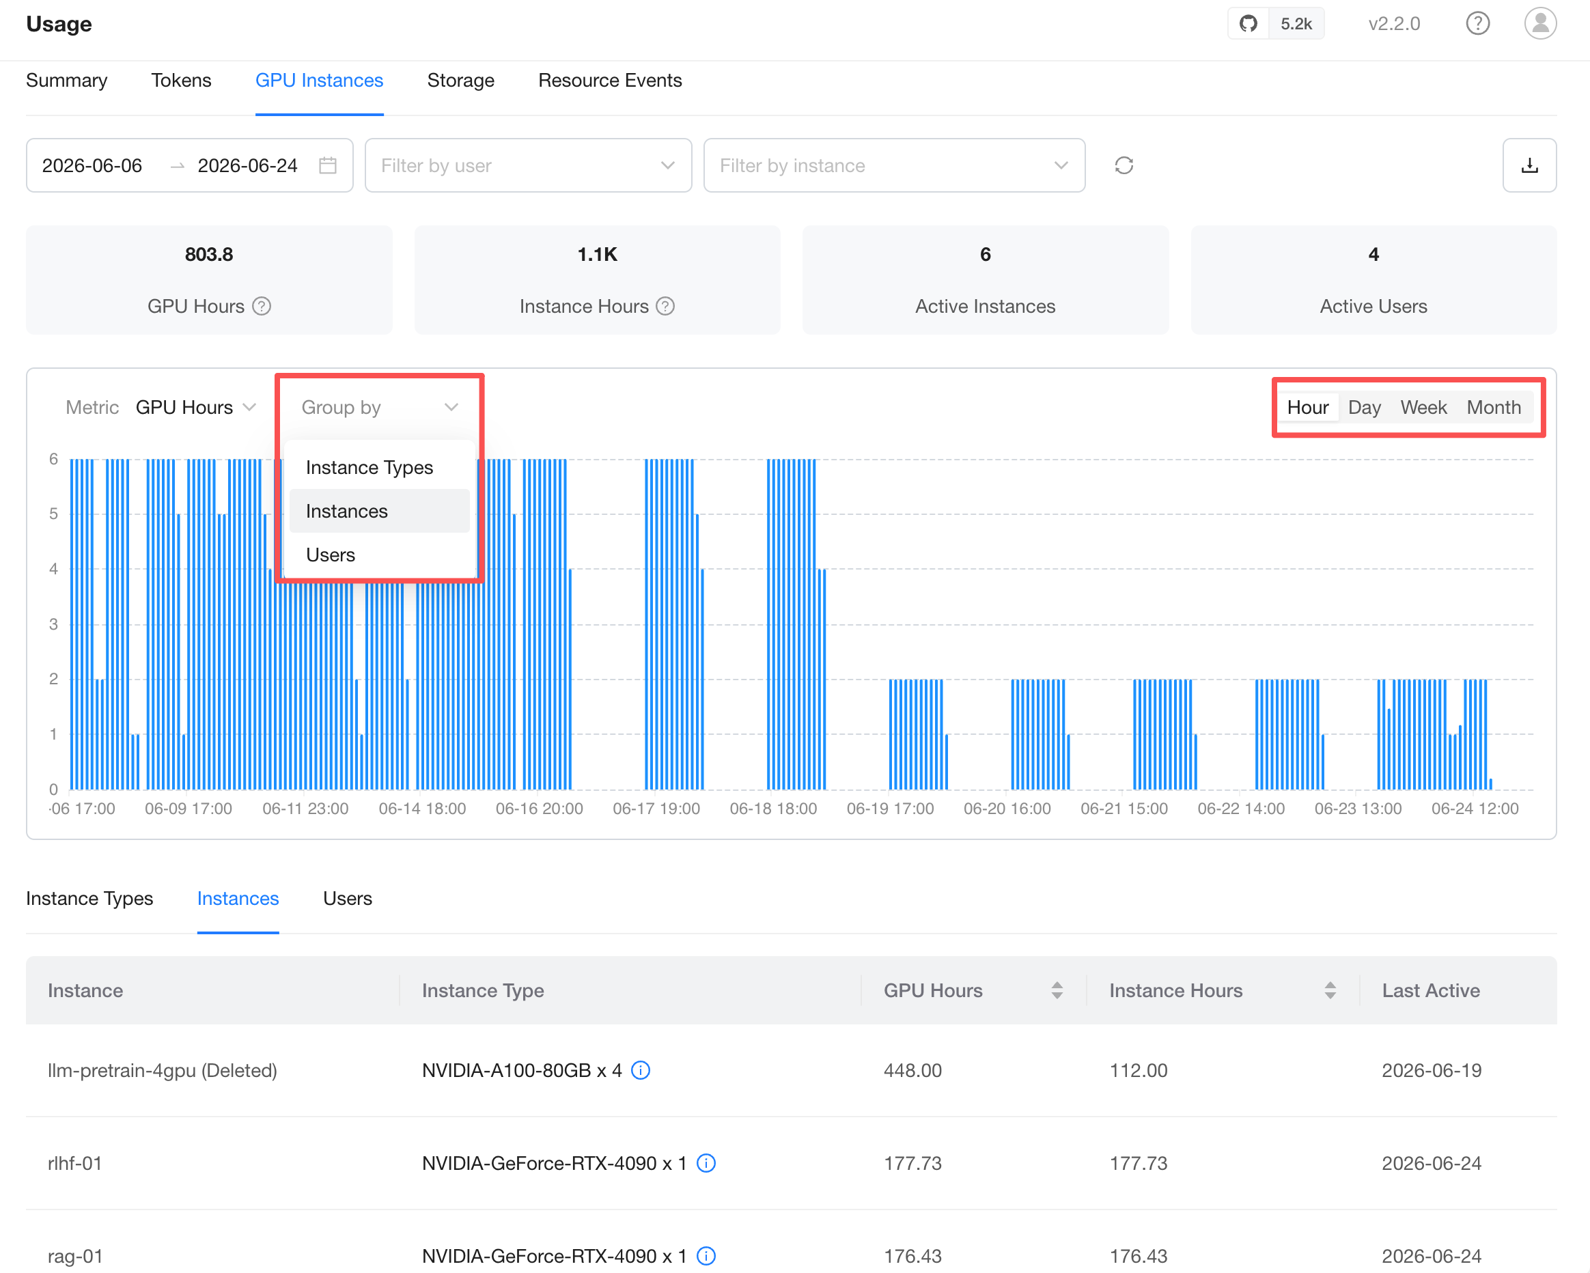
Task: Expand the Filter by user dropdown
Action: click(x=528, y=165)
